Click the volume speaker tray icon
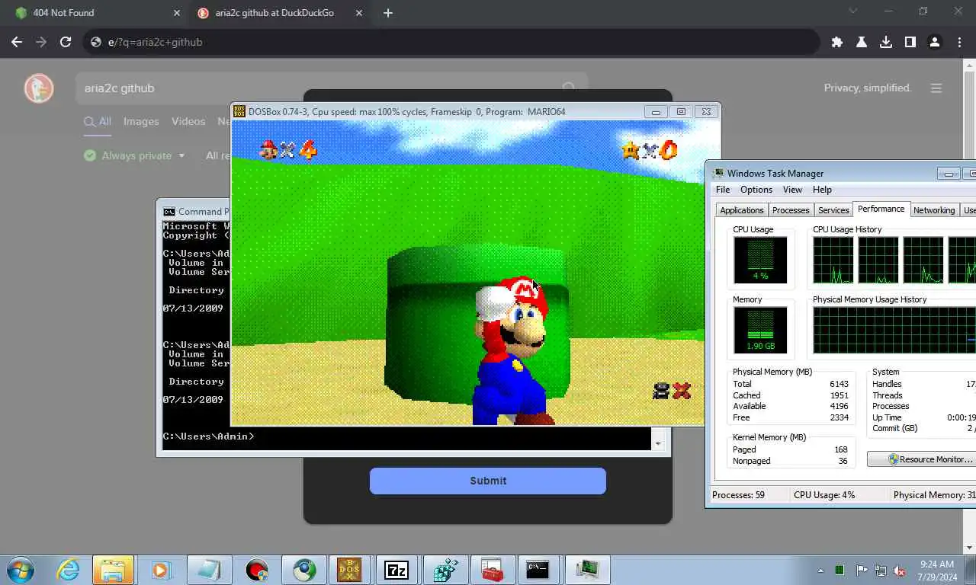The width and height of the screenshot is (976, 585). [900, 571]
